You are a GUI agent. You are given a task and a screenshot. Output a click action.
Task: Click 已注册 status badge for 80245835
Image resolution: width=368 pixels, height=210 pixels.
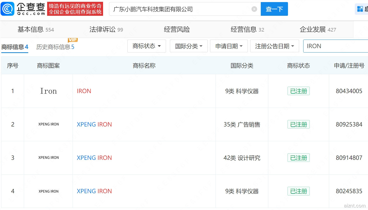coord(299,191)
